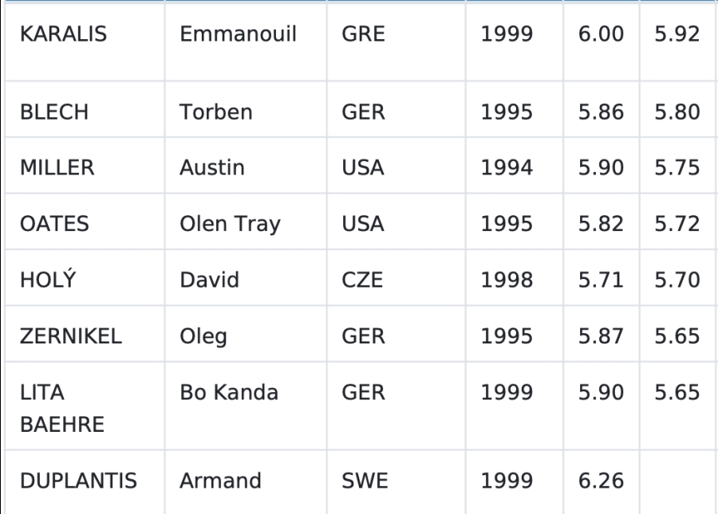This screenshot has height=514, width=718.
Task: Select the HOLÝ surname cell
Action: (x=49, y=280)
